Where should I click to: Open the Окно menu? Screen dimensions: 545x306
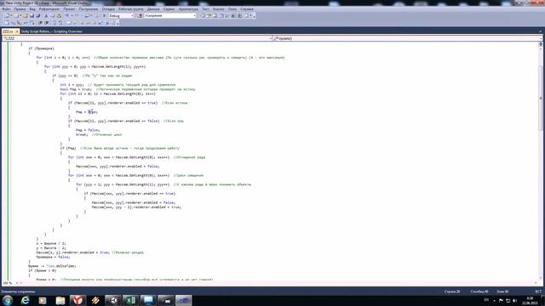click(232, 9)
